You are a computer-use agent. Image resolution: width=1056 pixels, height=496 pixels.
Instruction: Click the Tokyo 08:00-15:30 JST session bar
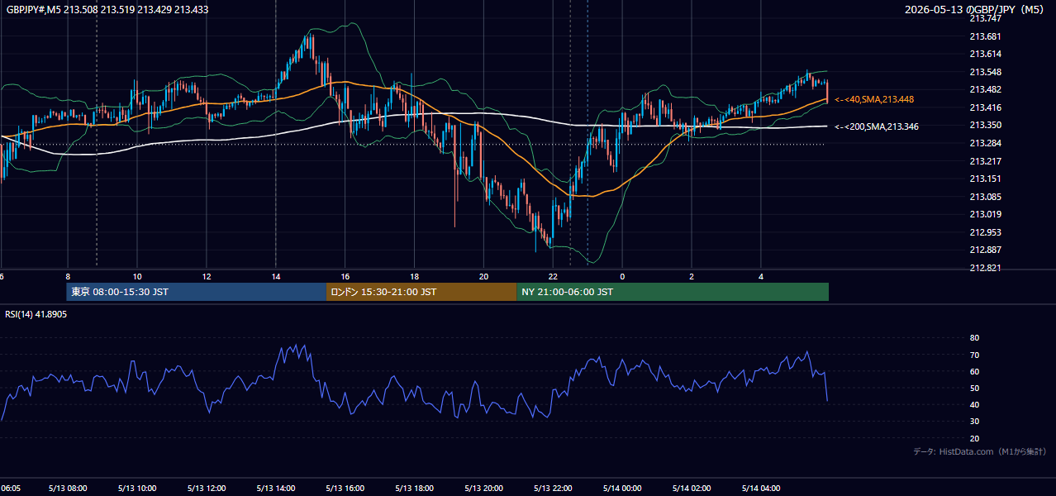pyautogui.click(x=197, y=292)
